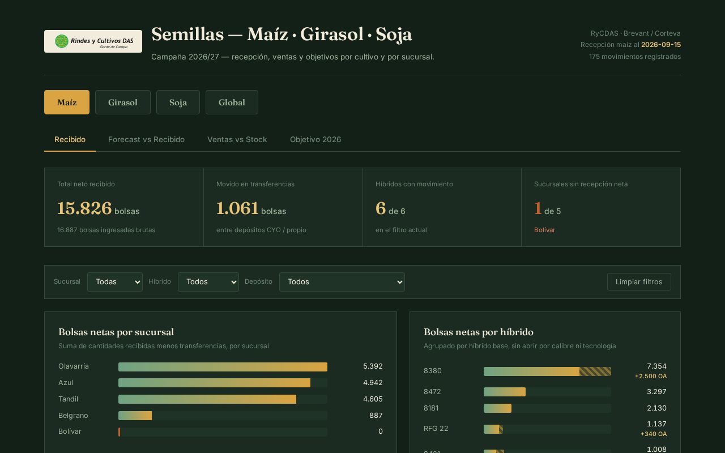725x453 pixels.
Task: Click the Limpiar filtros button
Action: [639, 282]
